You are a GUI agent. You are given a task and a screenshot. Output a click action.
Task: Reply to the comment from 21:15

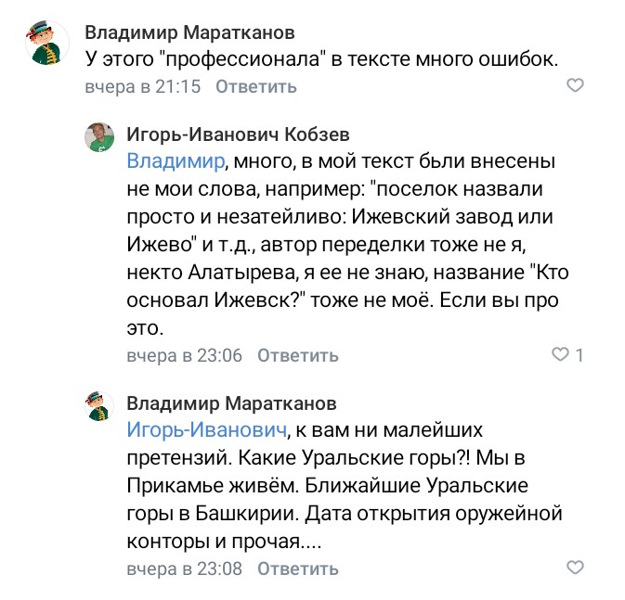(256, 87)
